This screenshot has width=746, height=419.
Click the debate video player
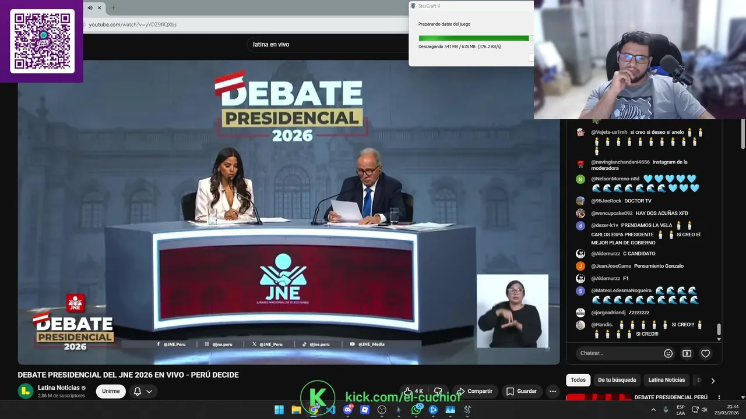(288, 212)
